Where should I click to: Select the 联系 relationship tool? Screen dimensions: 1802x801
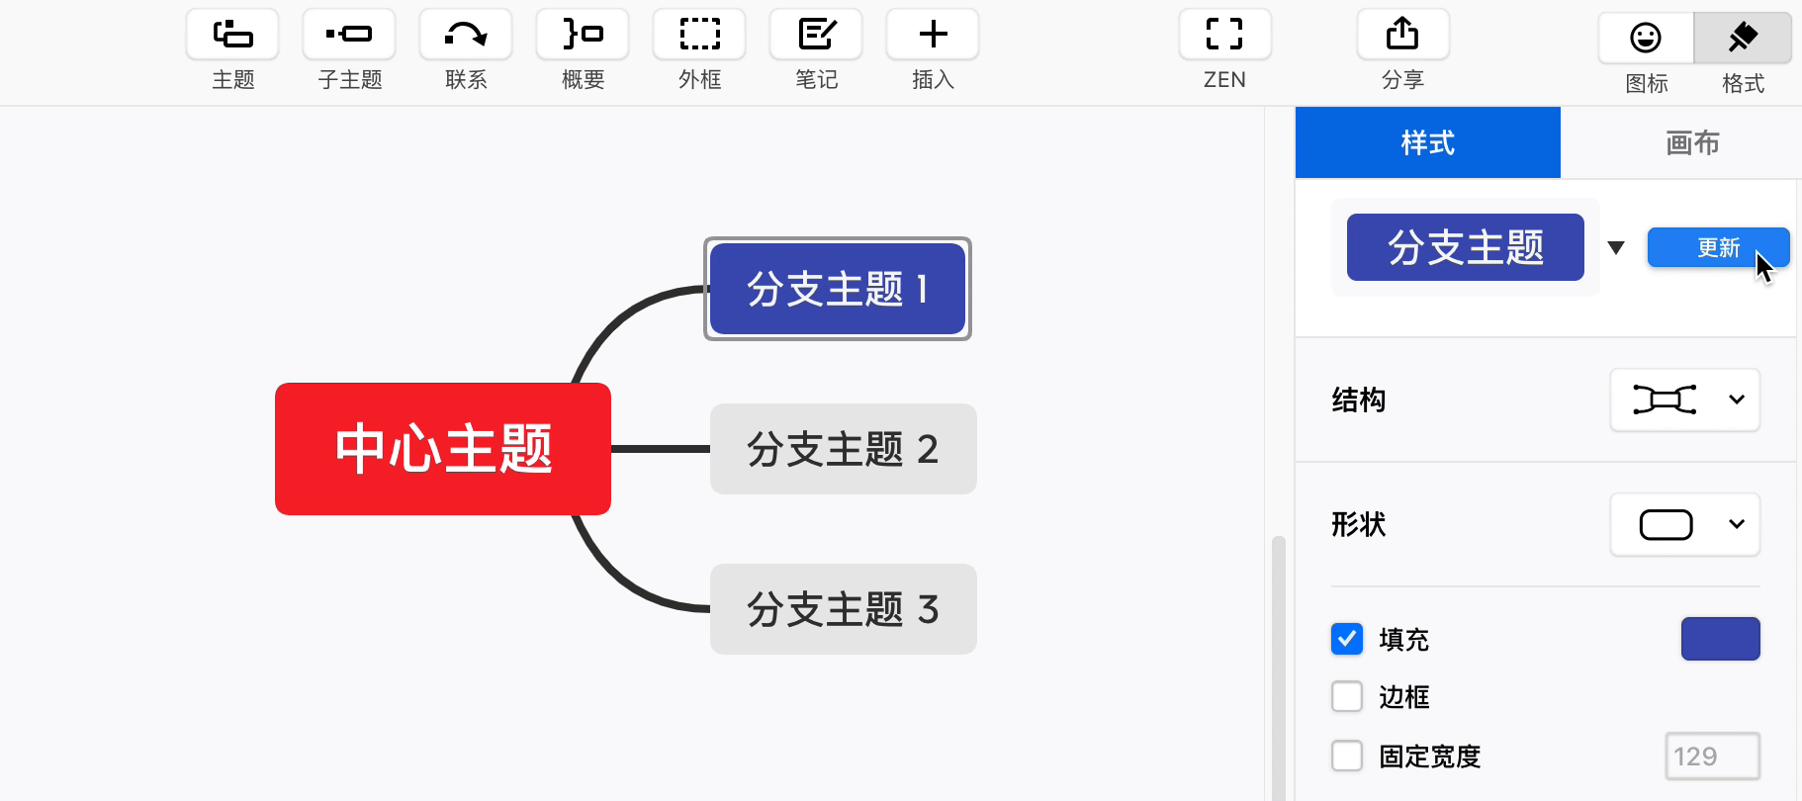tap(466, 36)
